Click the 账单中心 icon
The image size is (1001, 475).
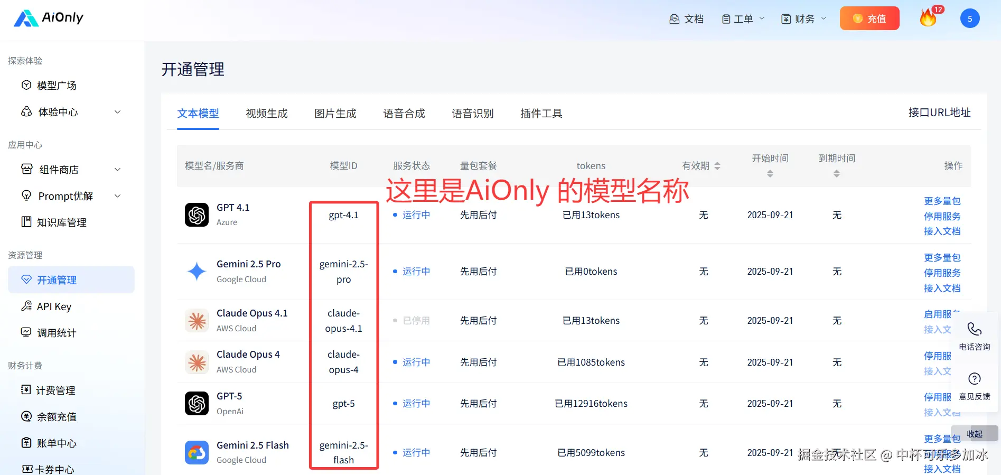point(26,443)
